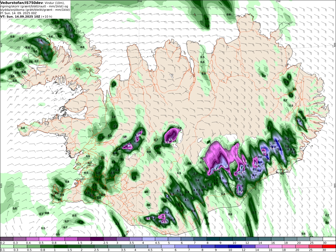Select the light periwinkle 4–4.5 snow scale swatch
The height and width of the screenshot is (252, 336).
pos(149,239)
